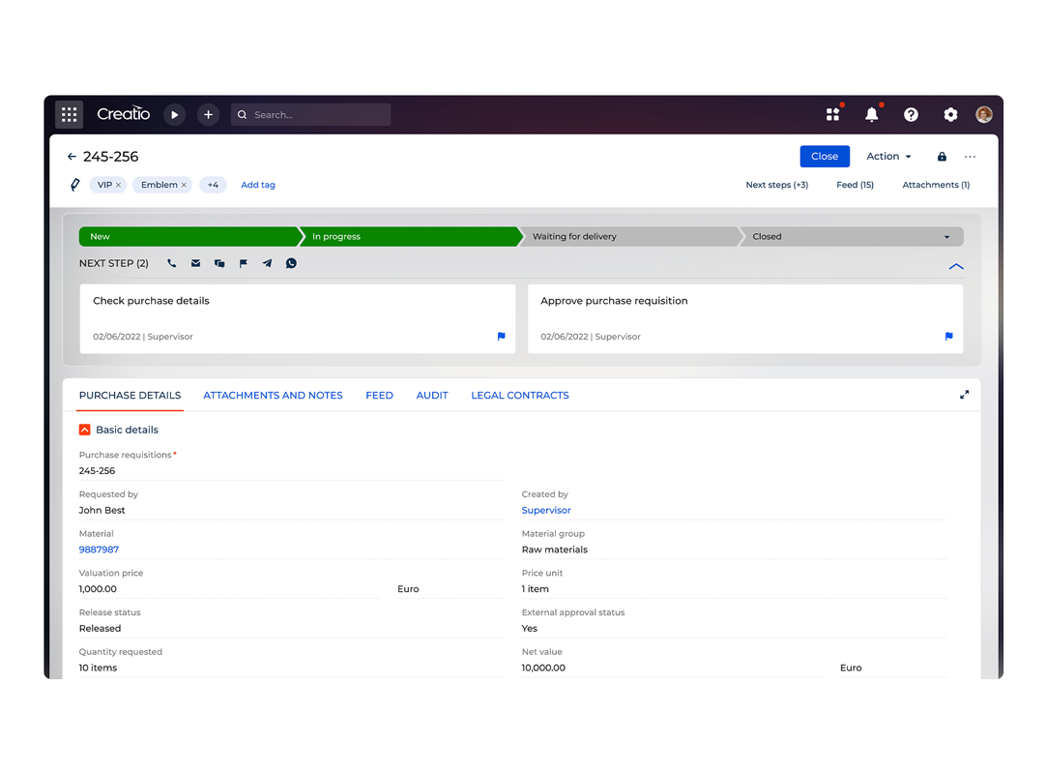
Task: Click the email envelope icon in Next Step
Action: 195,263
